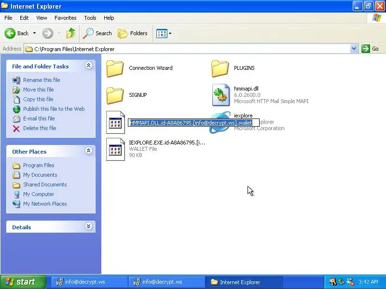Expand the Details panel
Image resolution: width=386 pixels, height=289 pixels.
click(x=89, y=226)
